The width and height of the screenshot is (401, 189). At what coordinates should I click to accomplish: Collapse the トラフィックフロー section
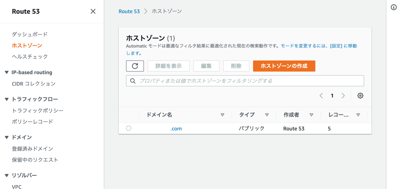(7, 99)
